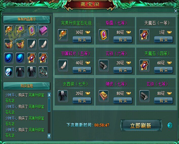
Task: Click the 硬皮（七等）leather item icon
Action: click(104, 96)
